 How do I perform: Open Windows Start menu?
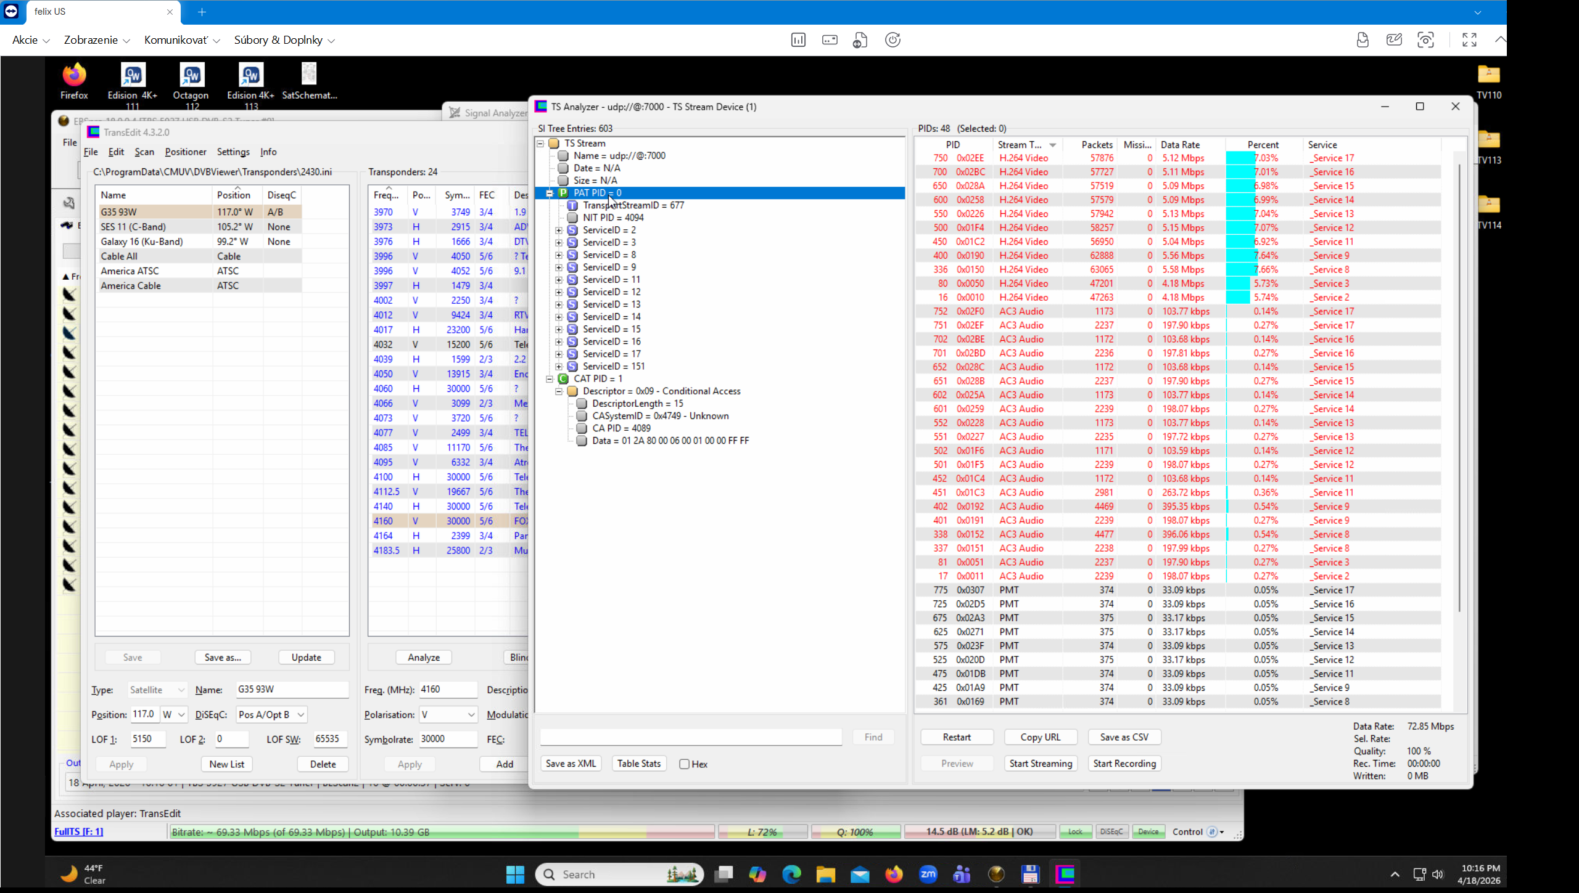tap(514, 874)
